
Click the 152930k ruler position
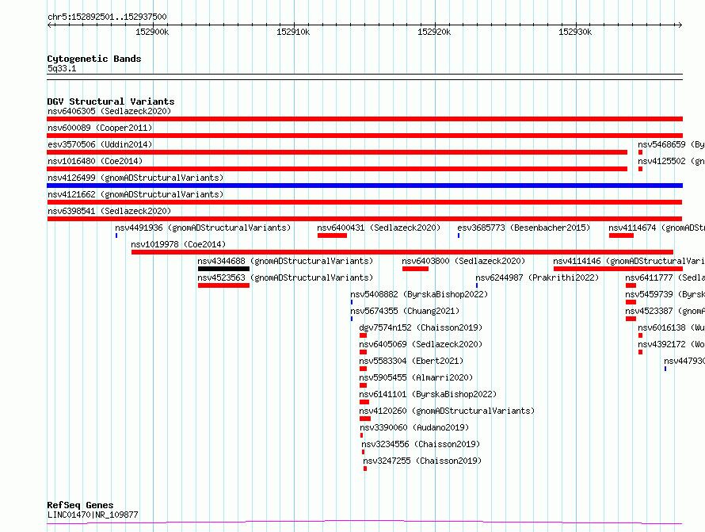[x=575, y=32]
